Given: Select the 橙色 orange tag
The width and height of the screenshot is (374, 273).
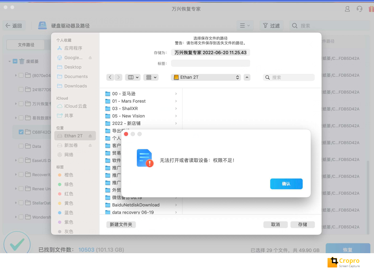Looking at the screenshot, I should click(x=69, y=175).
